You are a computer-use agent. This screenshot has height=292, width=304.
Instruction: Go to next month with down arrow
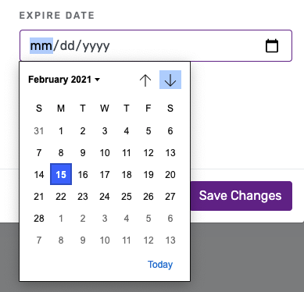pyautogui.click(x=170, y=80)
